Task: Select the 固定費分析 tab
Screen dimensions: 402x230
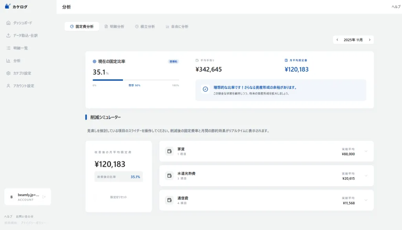Action: [x=82, y=27]
